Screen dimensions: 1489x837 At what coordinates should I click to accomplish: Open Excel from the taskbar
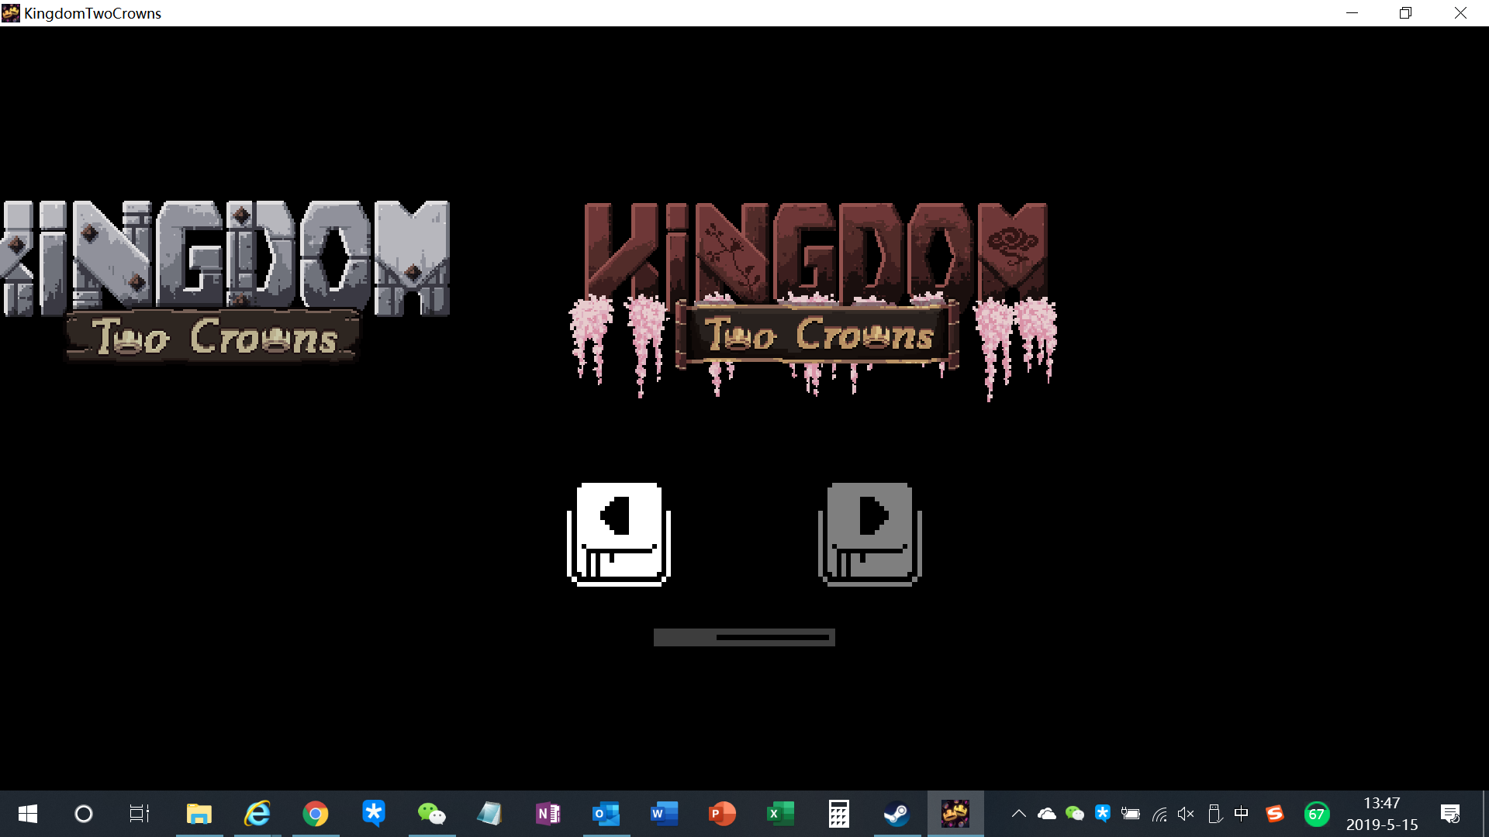(781, 814)
